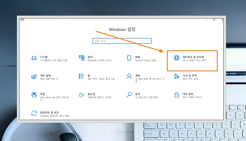
Task: Select the 시간 및 언어 title
Action: pyautogui.click(x=190, y=76)
